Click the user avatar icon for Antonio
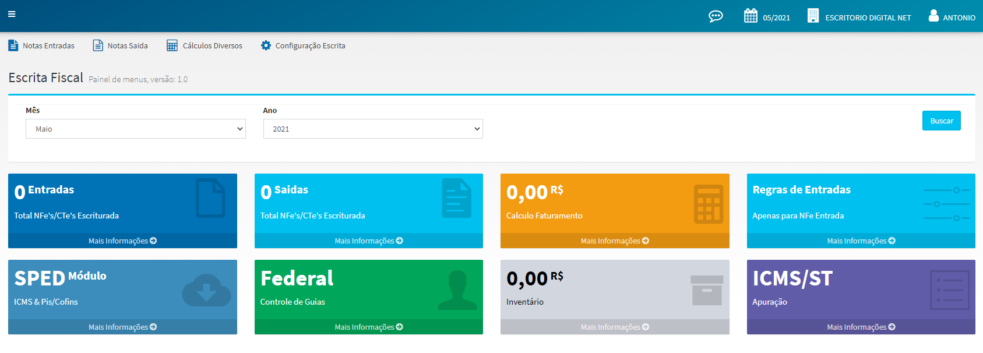The image size is (983, 353). point(933,16)
